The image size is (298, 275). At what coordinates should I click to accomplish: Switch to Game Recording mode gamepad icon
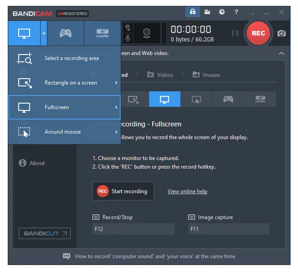(66, 33)
